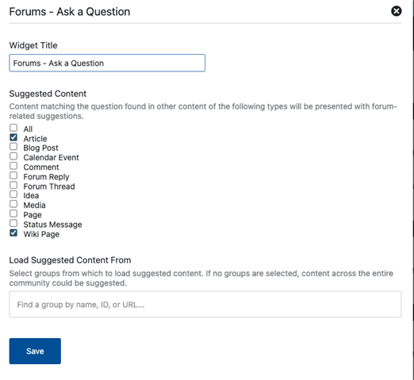The width and height of the screenshot is (414, 380).
Task: Click the Wiki Page label text
Action: click(x=41, y=234)
